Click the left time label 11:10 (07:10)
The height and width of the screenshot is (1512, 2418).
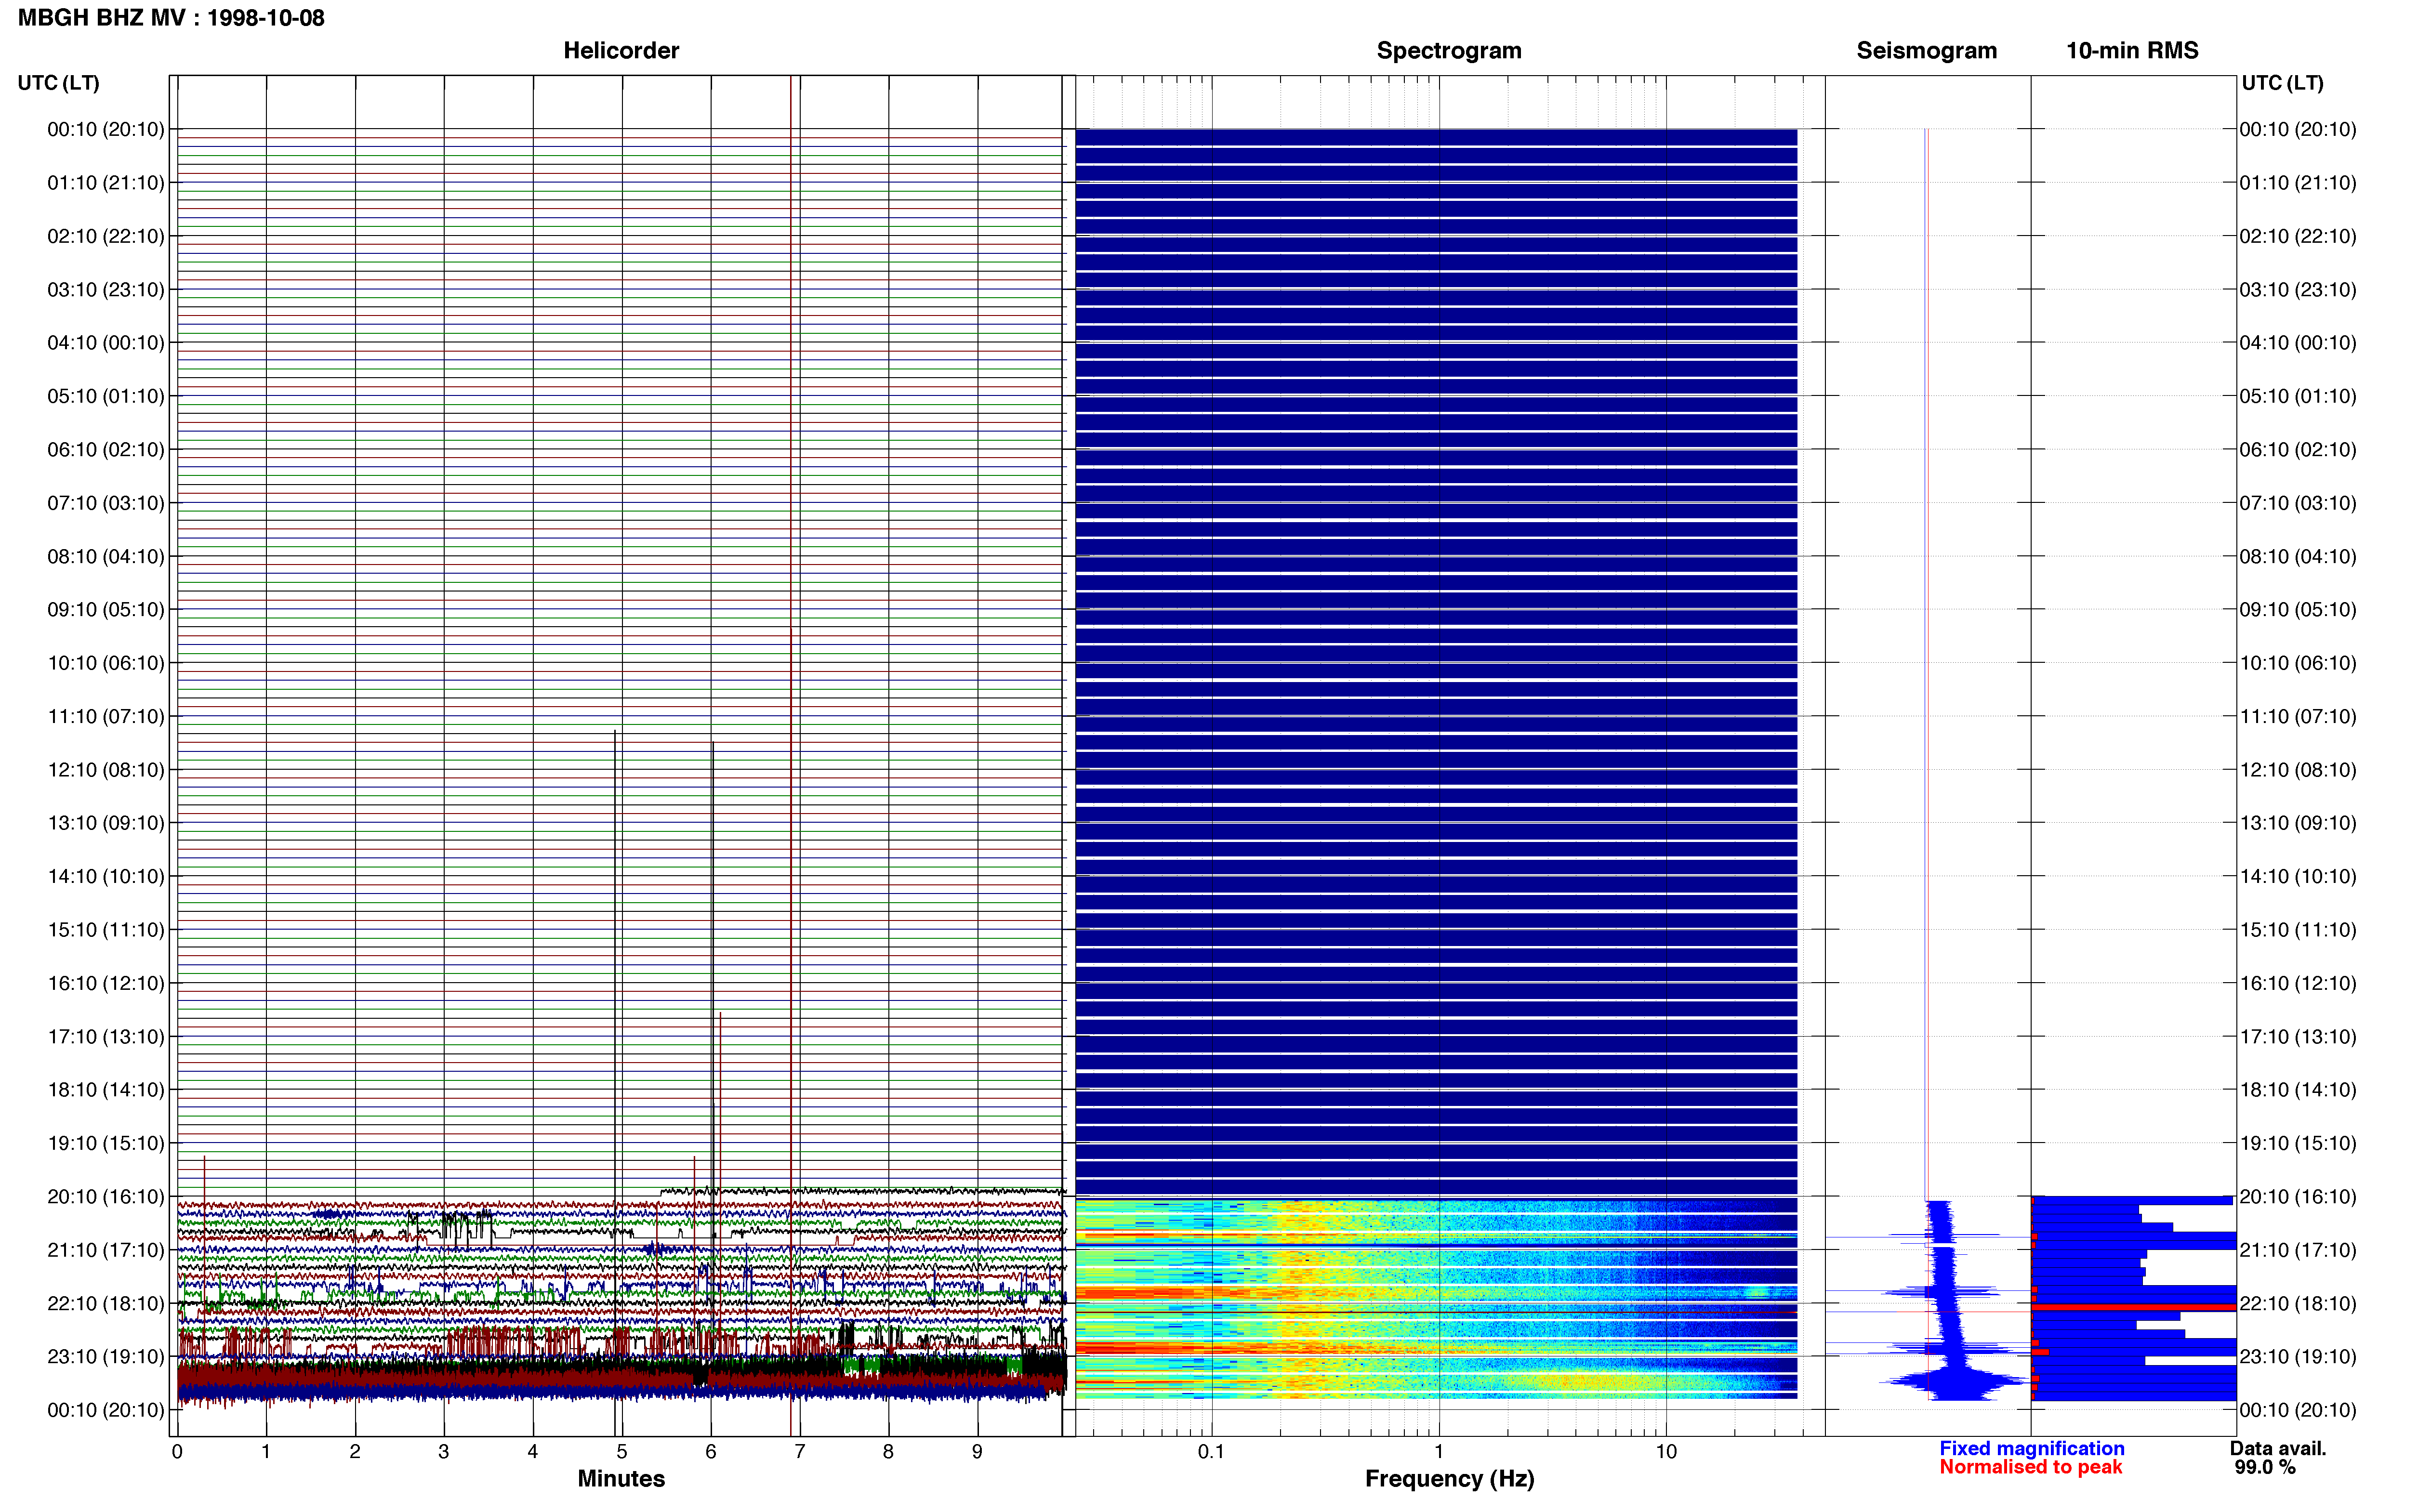pos(106,716)
